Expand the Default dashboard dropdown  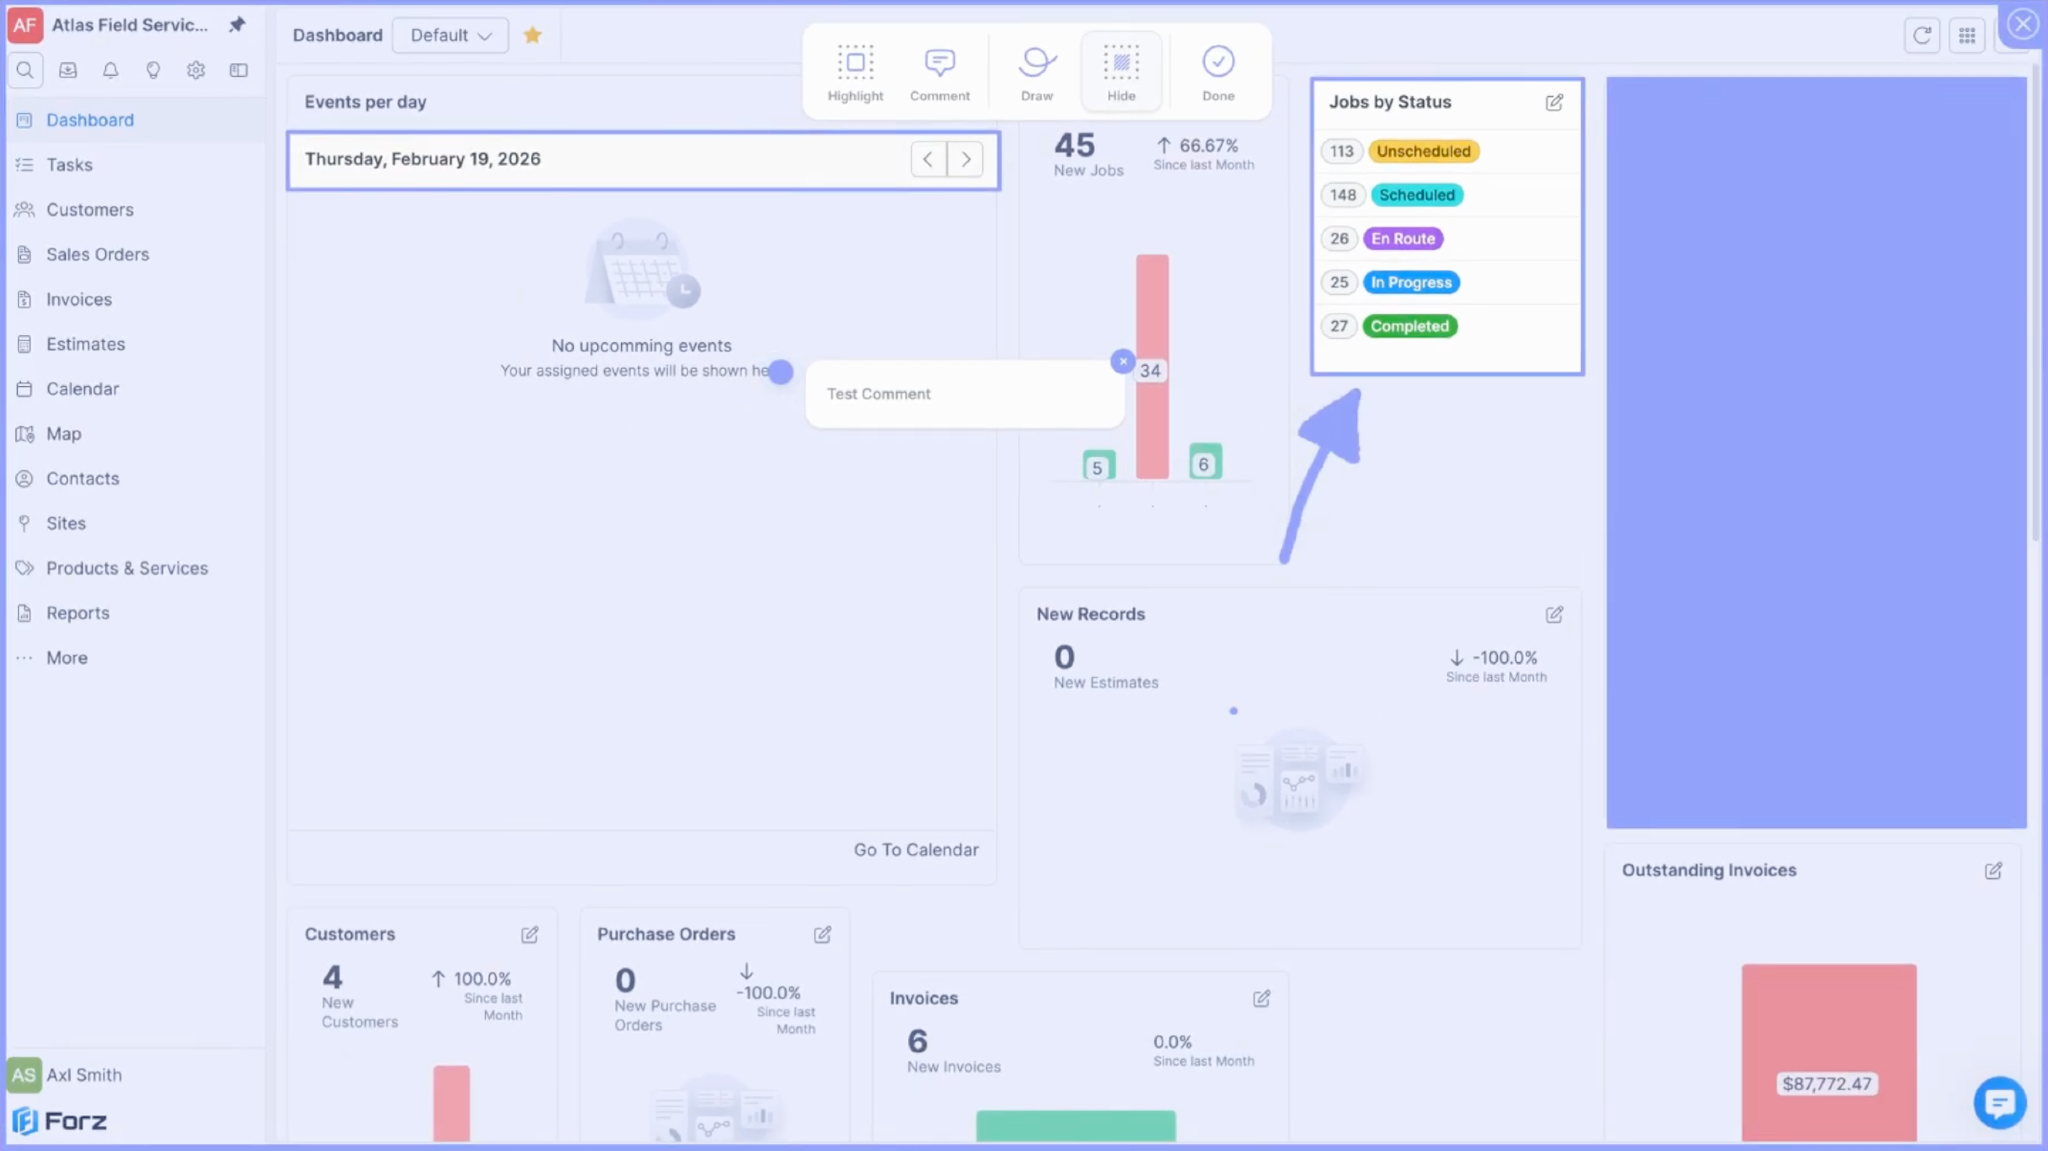click(450, 35)
